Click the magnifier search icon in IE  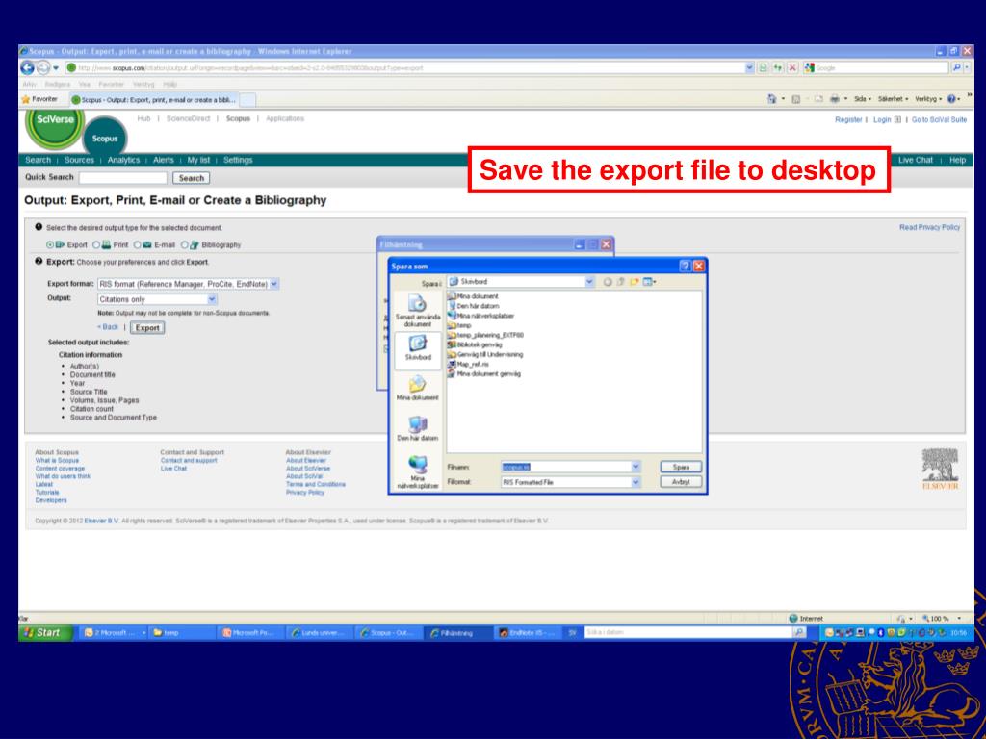click(956, 68)
